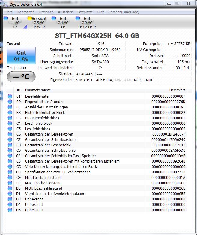Select the Lesefehlerrate parameter name
The height and width of the screenshot is (235, 197).
click(37, 96)
